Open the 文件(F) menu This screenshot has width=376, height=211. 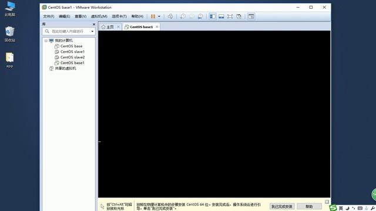[48, 16]
